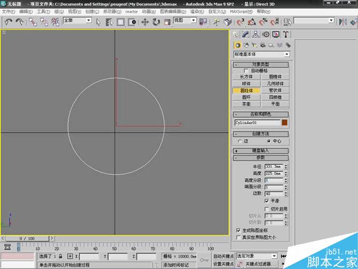The height and width of the screenshot is (269, 358).
Task: Expand the 键盘输入 rollout
Action: click(x=261, y=151)
